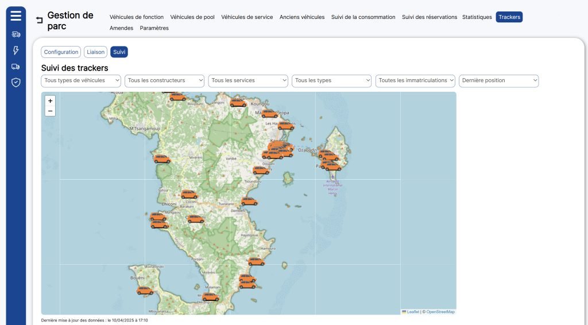Click the car marker near Bouyouni
This screenshot has width=588, height=325.
click(178, 96)
